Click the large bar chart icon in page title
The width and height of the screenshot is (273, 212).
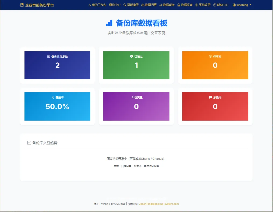click(109, 23)
